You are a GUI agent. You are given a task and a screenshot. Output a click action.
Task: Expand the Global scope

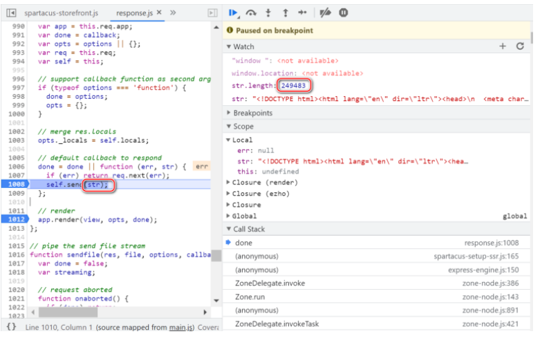click(x=244, y=216)
